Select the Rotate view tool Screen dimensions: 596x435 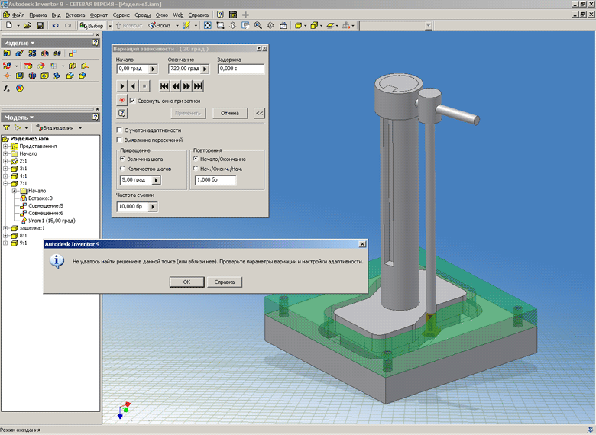[x=270, y=25]
